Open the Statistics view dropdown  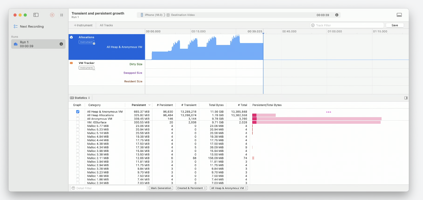pos(80,98)
